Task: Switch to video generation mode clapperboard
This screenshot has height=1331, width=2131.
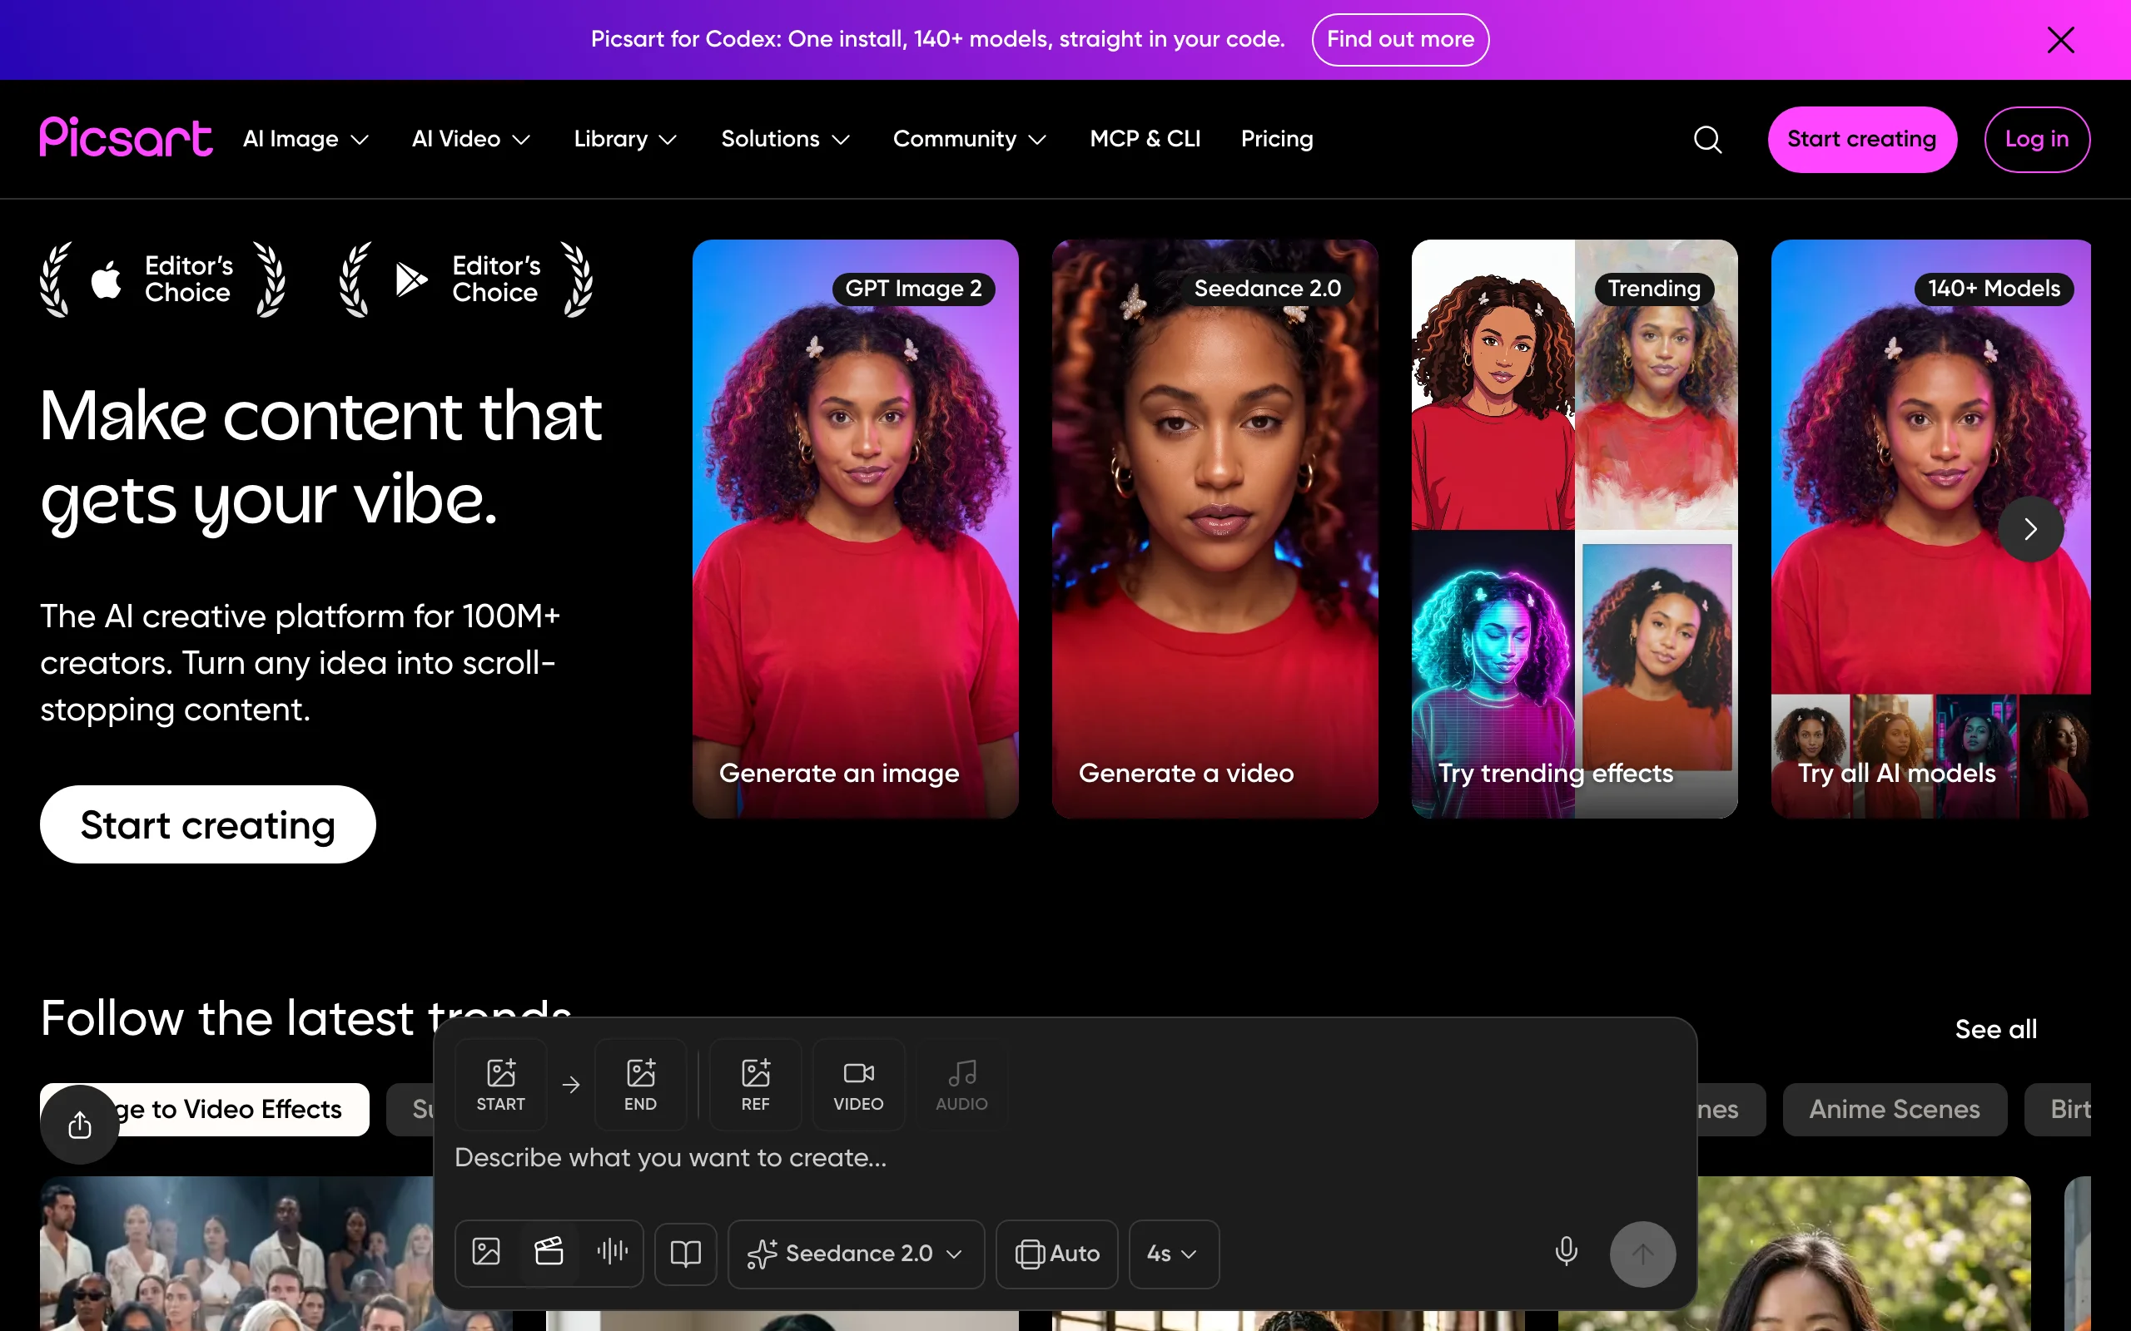Action: [x=549, y=1252]
